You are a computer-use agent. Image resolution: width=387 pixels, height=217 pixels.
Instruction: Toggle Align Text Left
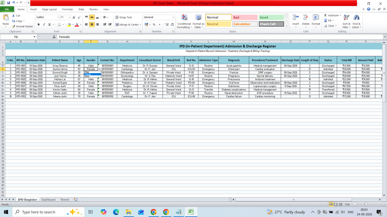click(x=87, y=24)
